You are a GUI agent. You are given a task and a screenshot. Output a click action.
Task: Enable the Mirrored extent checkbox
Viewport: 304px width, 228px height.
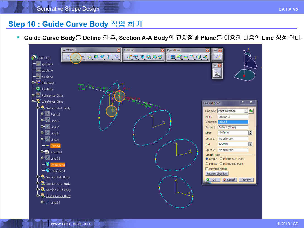207,169
